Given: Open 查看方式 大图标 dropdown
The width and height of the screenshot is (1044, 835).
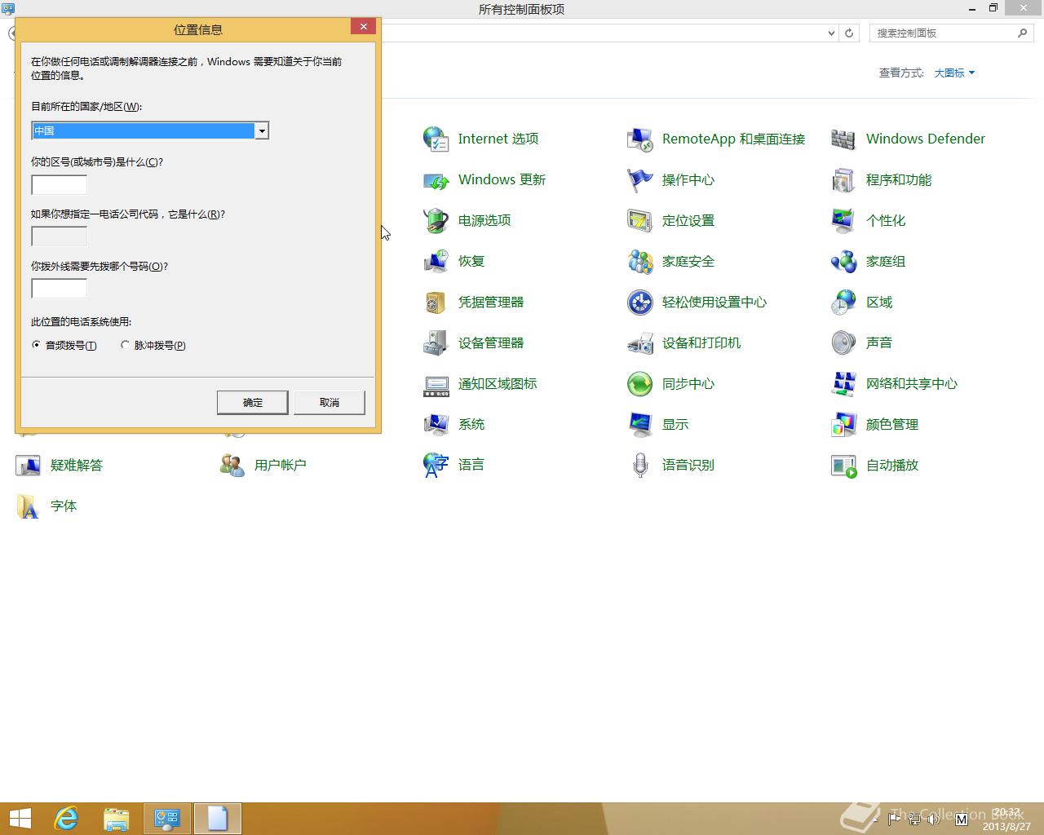Looking at the screenshot, I should (x=954, y=73).
